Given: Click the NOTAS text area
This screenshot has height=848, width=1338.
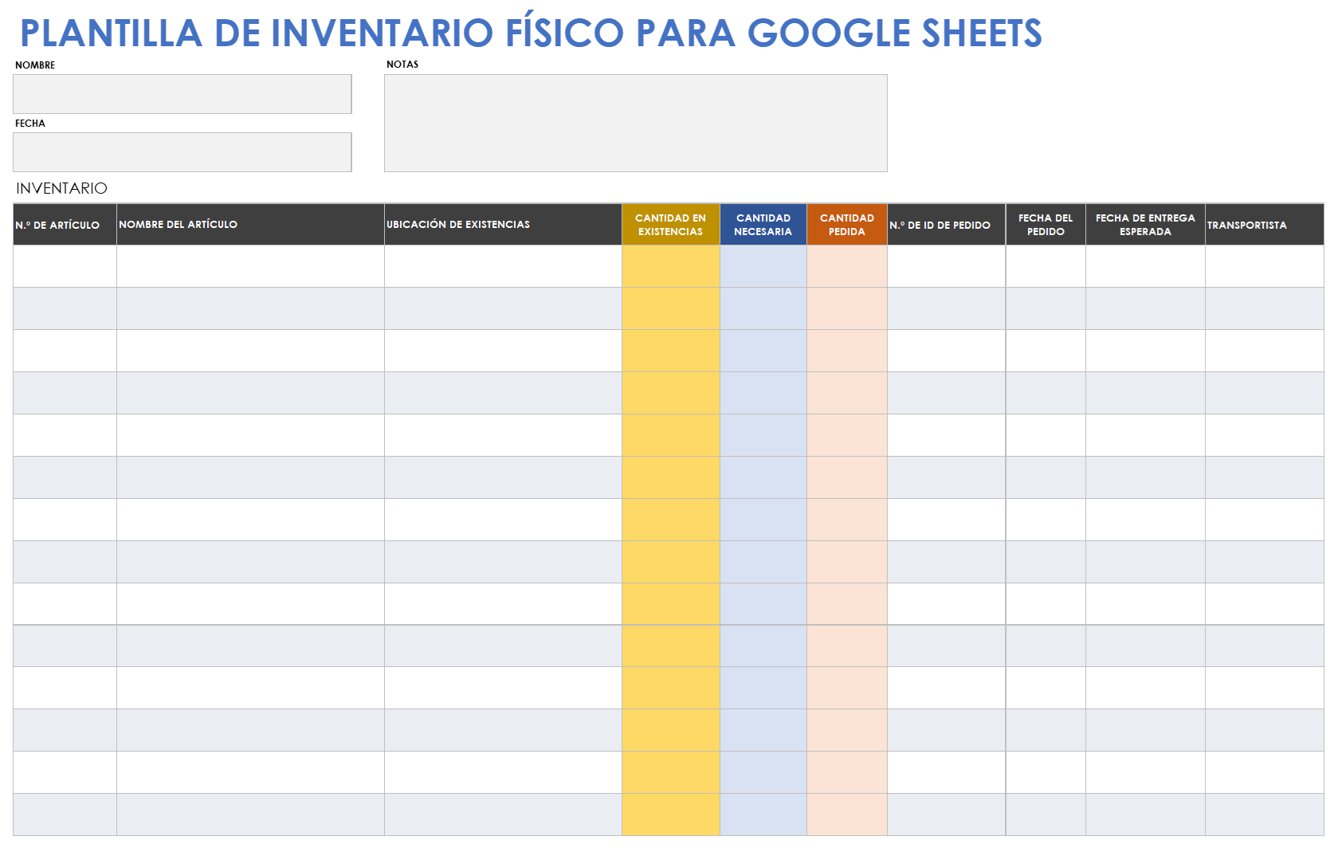Looking at the screenshot, I should click(636, 124).
